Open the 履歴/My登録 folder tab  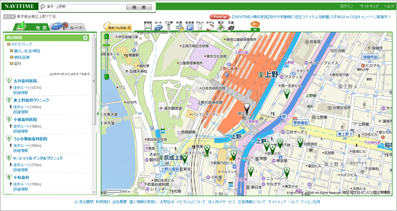coord(117,27)
